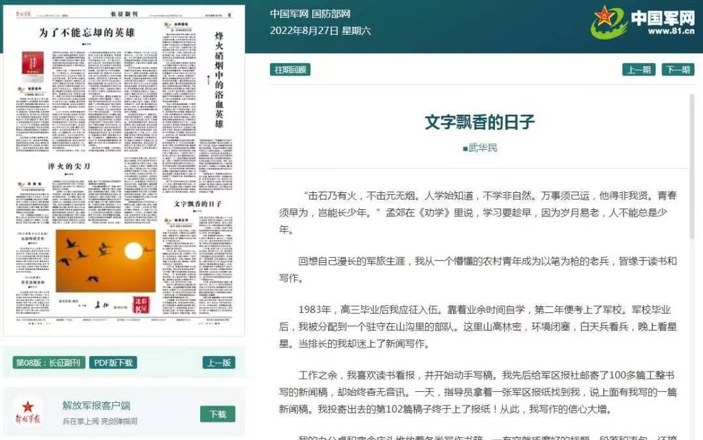Screen dimensions: 703x440
Task: Click the date 2022年8月27日 星期六
Action: [320, 31]
